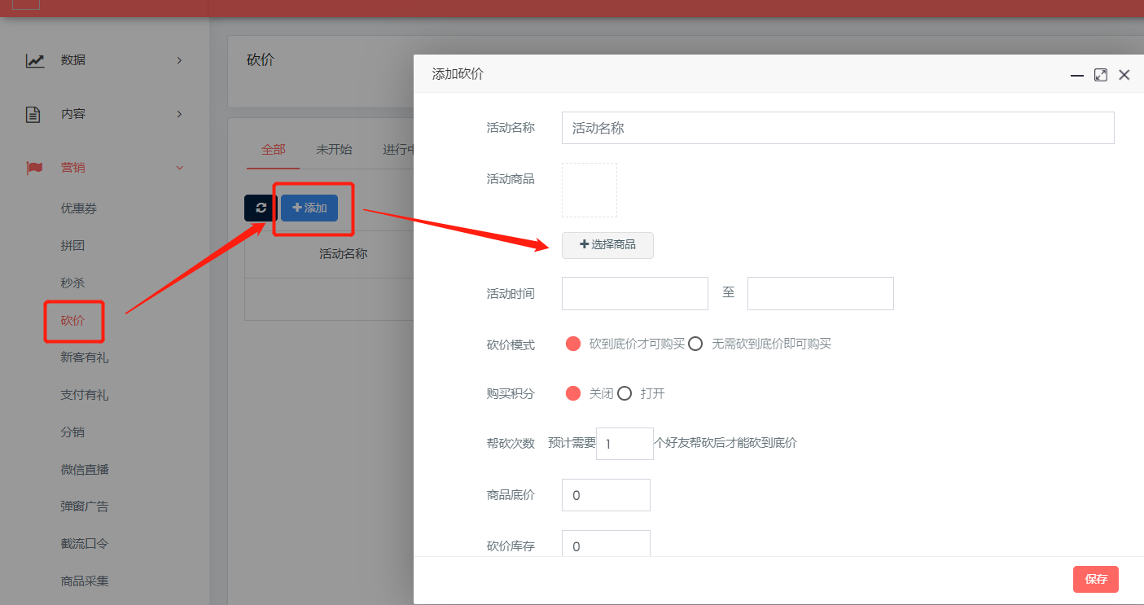Click the 砍价库存 input field
1144x605 pixels.
pos(606,544)
